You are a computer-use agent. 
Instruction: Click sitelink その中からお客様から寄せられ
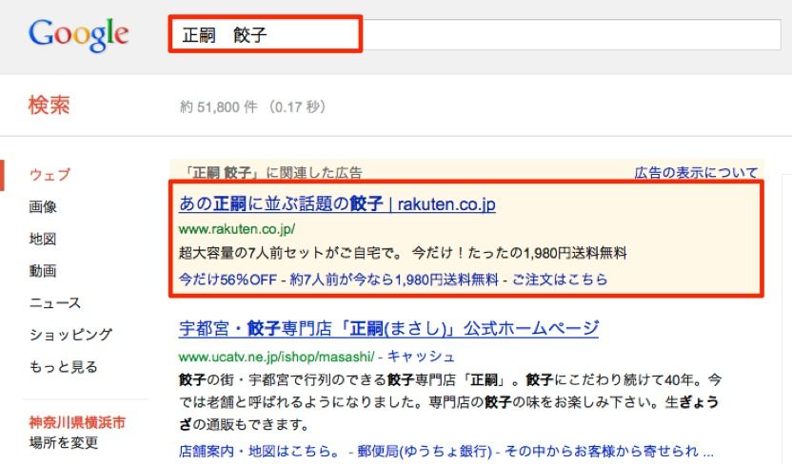[x=608, y=451]
